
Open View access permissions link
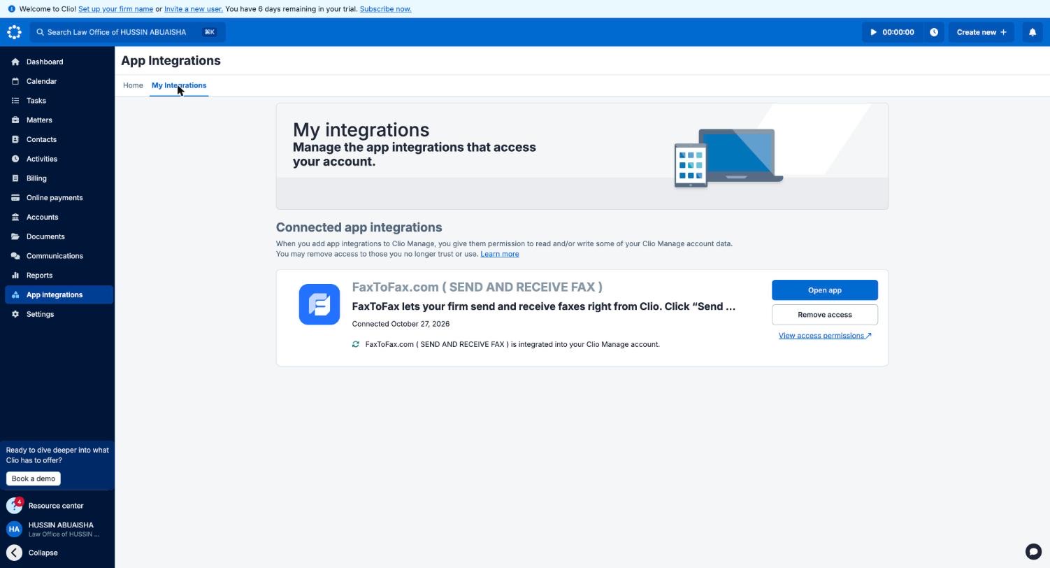click(x=825, y=336)
